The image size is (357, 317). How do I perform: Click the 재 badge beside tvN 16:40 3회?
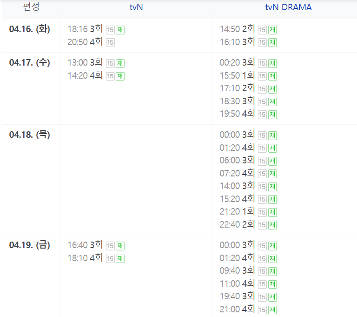tap(120, 246)
